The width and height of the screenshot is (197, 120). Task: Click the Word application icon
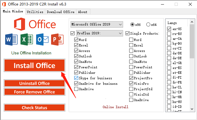pos(11,39)
